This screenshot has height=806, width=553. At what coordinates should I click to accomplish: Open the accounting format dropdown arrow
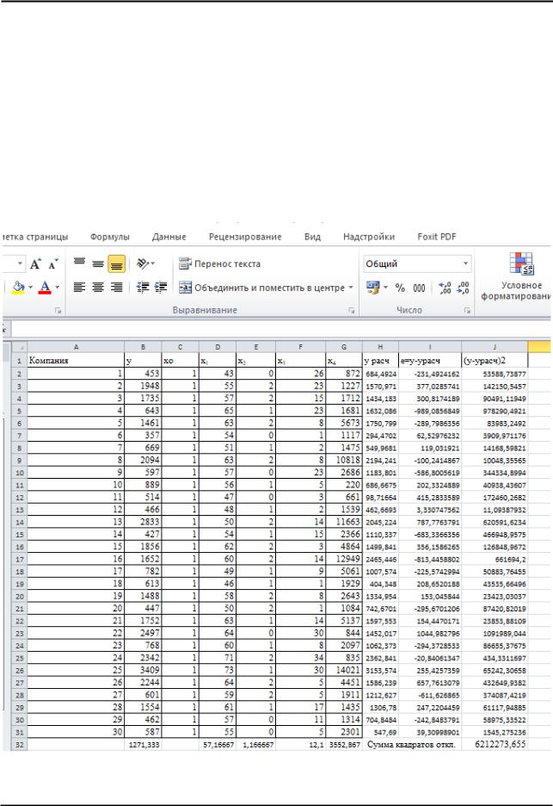tap(385, 288)
